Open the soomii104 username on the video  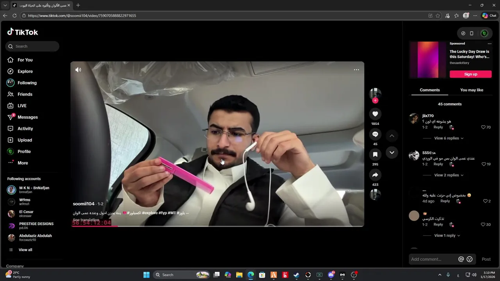point(84,204)
